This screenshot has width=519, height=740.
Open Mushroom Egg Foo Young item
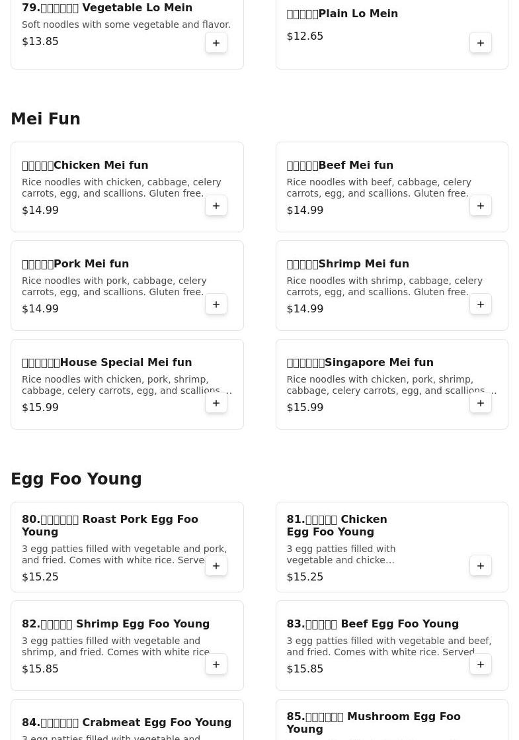[x=373, y=722]
